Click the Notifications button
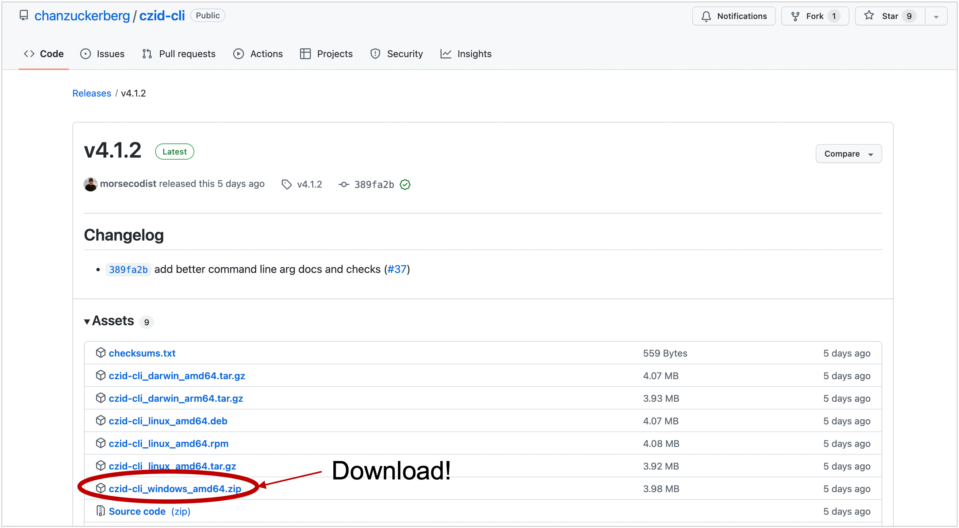 click(734, 16)
